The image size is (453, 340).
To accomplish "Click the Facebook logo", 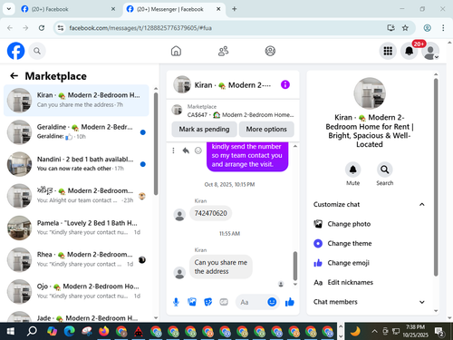I will point(15,51).
